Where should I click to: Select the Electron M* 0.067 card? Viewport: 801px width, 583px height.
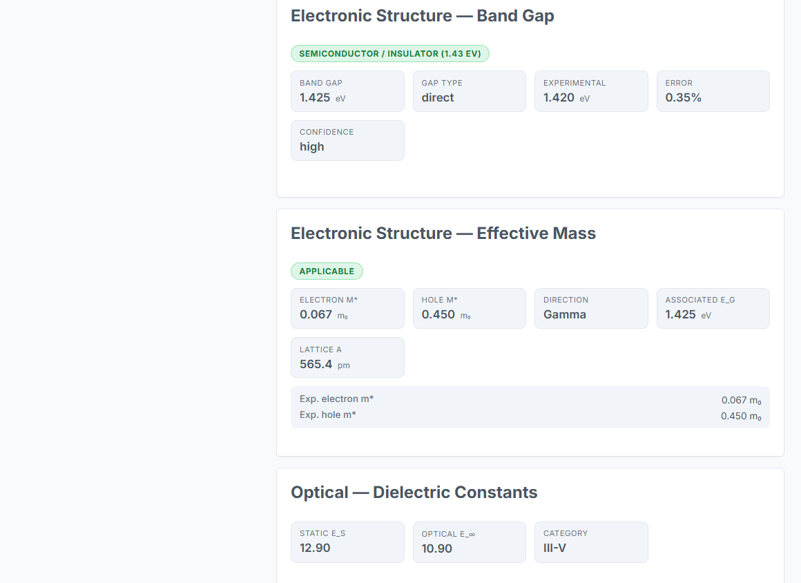[347, 309]
